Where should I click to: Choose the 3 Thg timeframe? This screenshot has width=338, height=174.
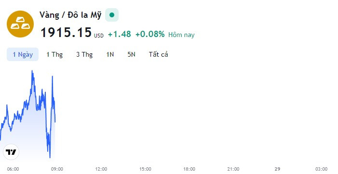[x=84, y=54]
